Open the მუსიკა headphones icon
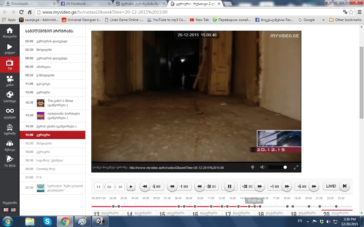The width and height of the screenshot is (364, 227). click(x=10, y=146)
